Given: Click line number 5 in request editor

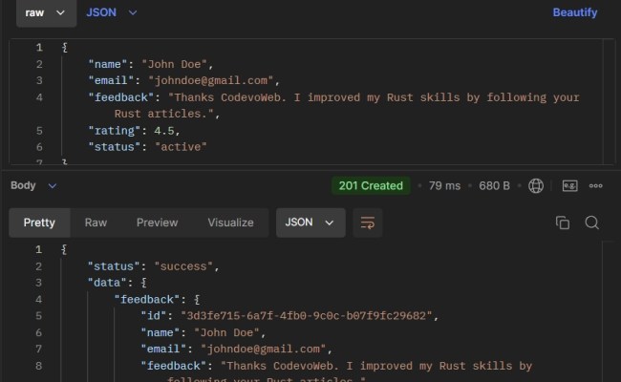Looking at the screenshot, I should pos(39,131).
